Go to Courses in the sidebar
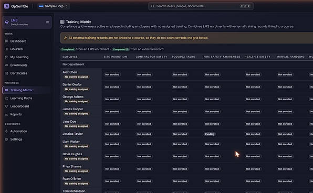The width and height of the screenshot is (313, 193). (27, 49)
